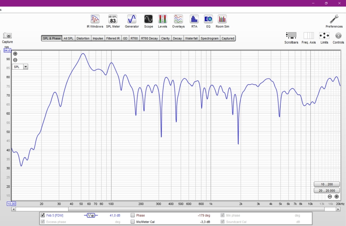
Task: Open the RTA analyzer
Action: (194, 19)
